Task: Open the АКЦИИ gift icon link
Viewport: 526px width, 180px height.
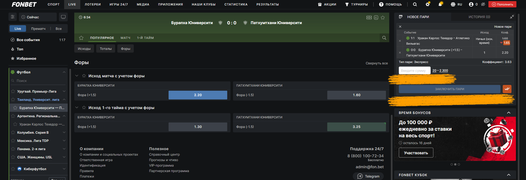Action: pos(327,4)
